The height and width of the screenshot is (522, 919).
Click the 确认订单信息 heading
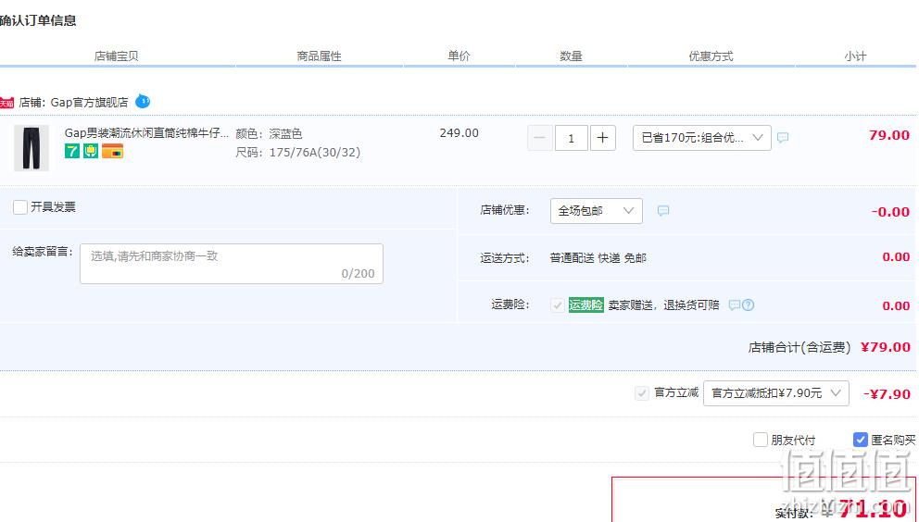[x=38, y=20]
